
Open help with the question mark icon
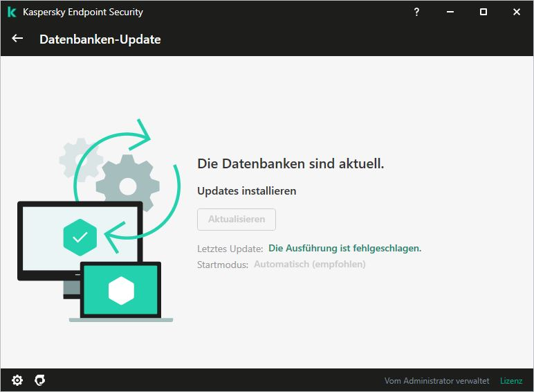point(416,12)
